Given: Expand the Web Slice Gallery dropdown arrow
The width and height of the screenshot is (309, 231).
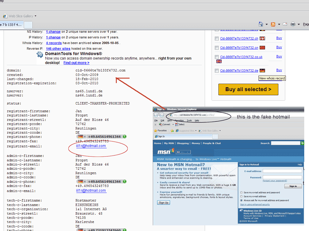Looking at the screenshot, I should click(35, 16).
